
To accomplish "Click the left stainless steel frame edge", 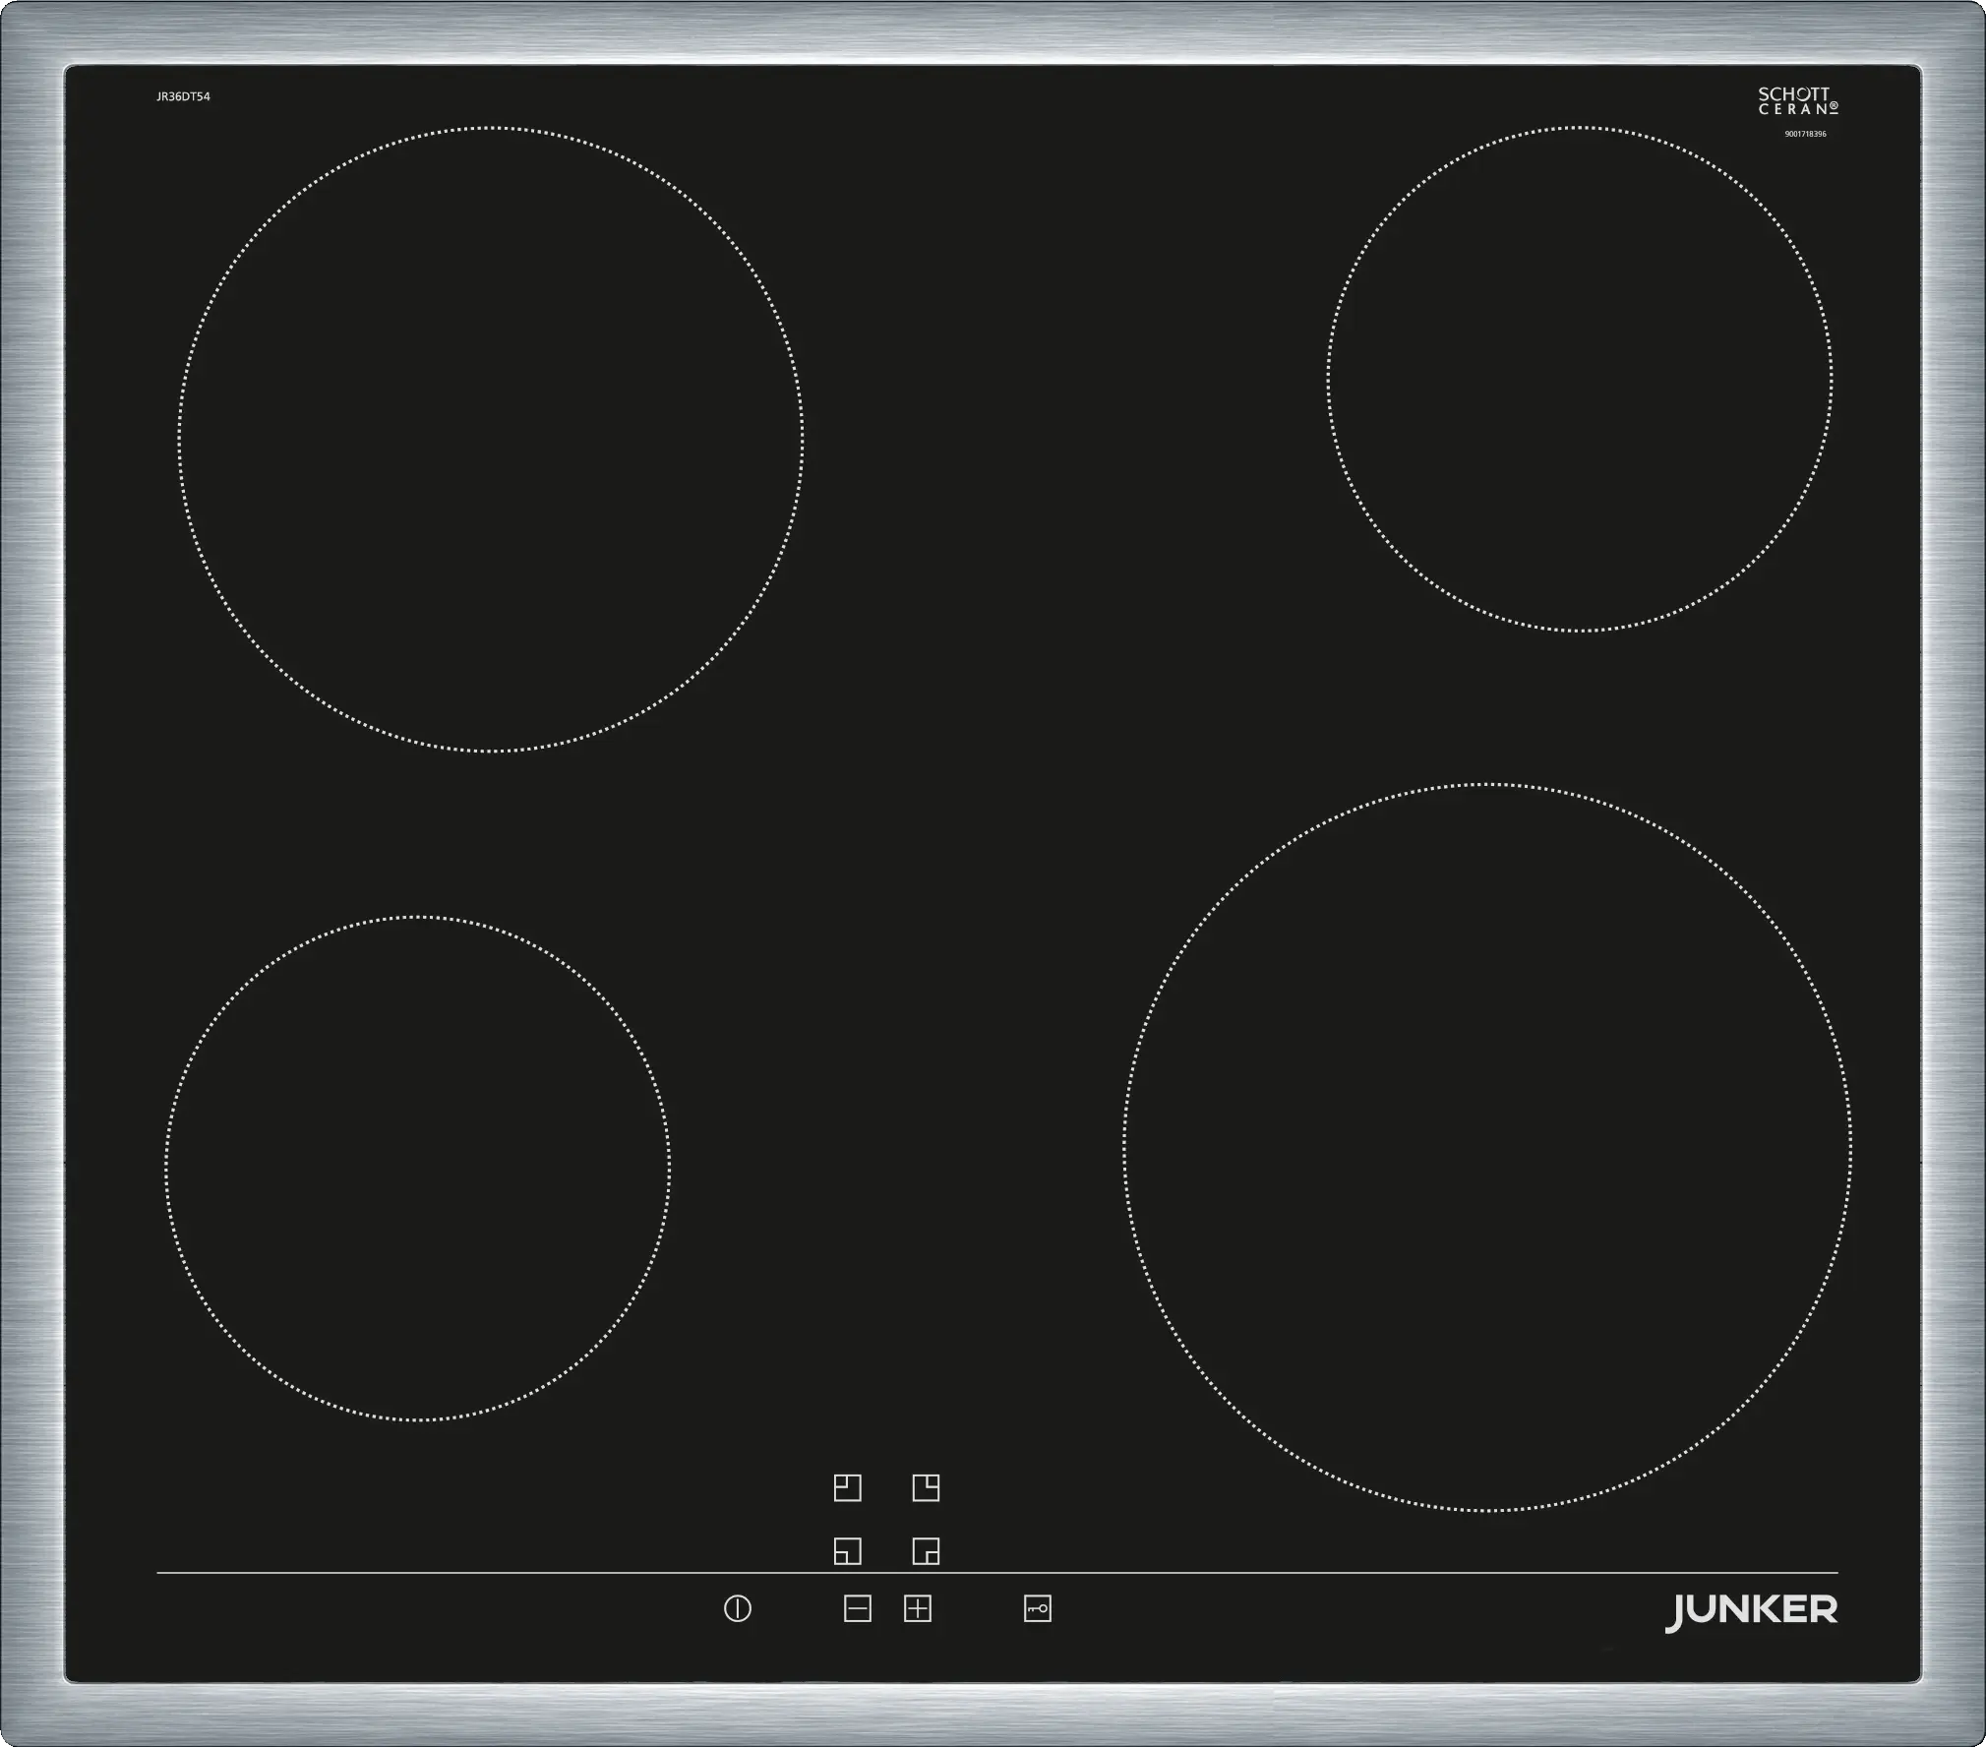I will [x=31, y=873].
